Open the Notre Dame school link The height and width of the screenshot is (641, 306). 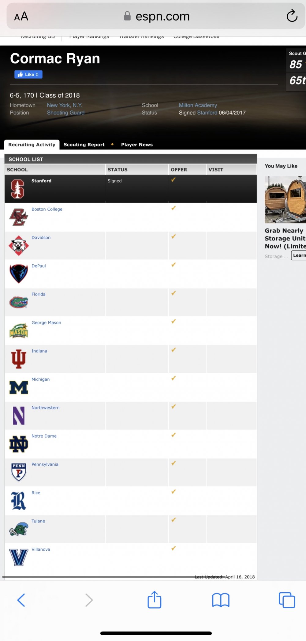click(44, 436)
